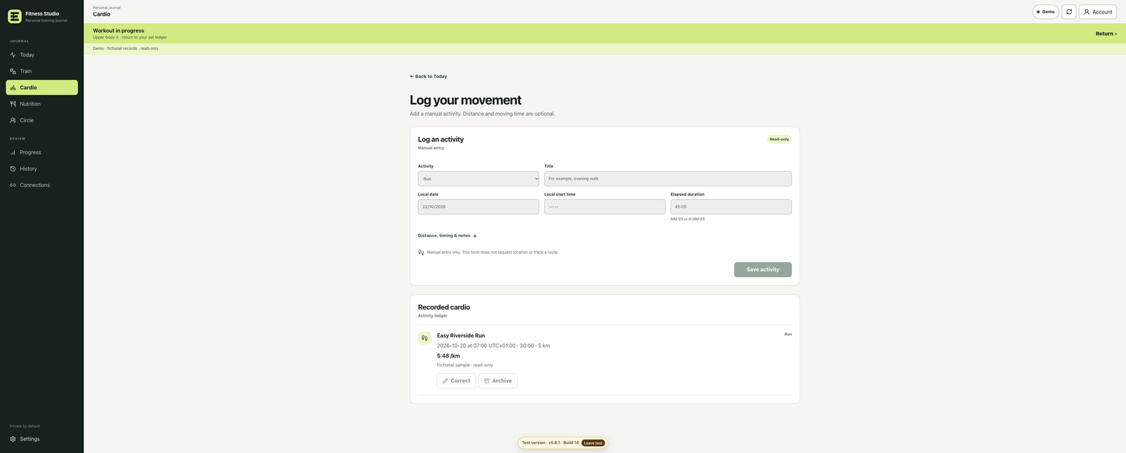The image size is (1126, 453).
Task: Open the Today journal icon in sidebar
Action: point(13,55)
